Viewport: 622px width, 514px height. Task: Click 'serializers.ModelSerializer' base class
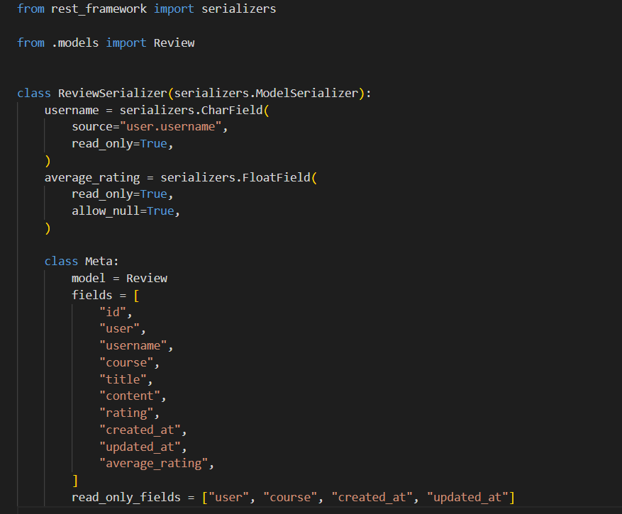pyautogui.click(x=266, y=93)
